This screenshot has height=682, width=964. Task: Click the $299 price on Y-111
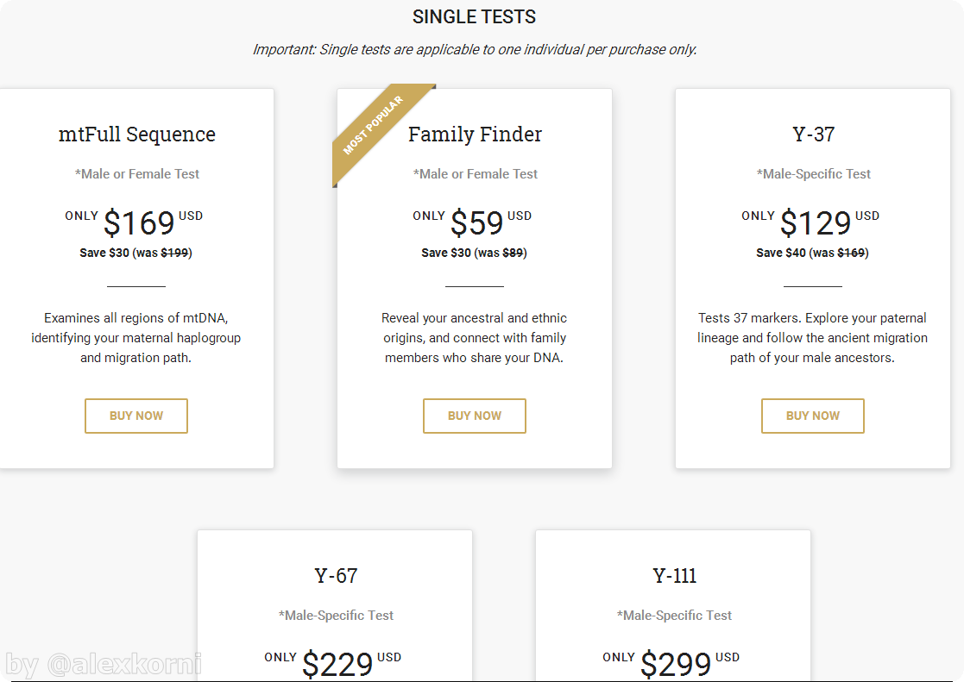(x=675, y=664)
